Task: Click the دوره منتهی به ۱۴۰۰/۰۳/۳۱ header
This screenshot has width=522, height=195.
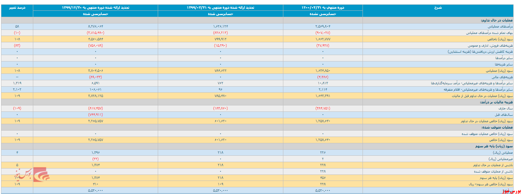Action: pyautogui.click(x=323, y=7)
